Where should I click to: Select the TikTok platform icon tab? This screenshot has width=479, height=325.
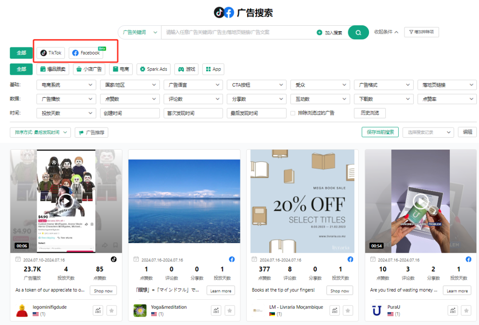tap(50, 52)
